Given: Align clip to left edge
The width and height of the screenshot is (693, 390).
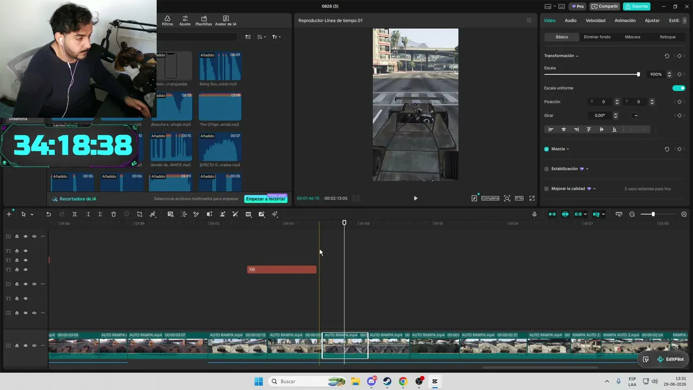Looking at the screenshot, I should point(551,129).
